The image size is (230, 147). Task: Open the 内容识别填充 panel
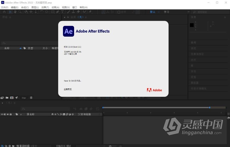tap(198, 89)
